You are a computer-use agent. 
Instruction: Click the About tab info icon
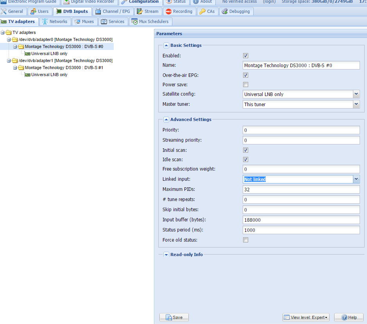(196, 2)
